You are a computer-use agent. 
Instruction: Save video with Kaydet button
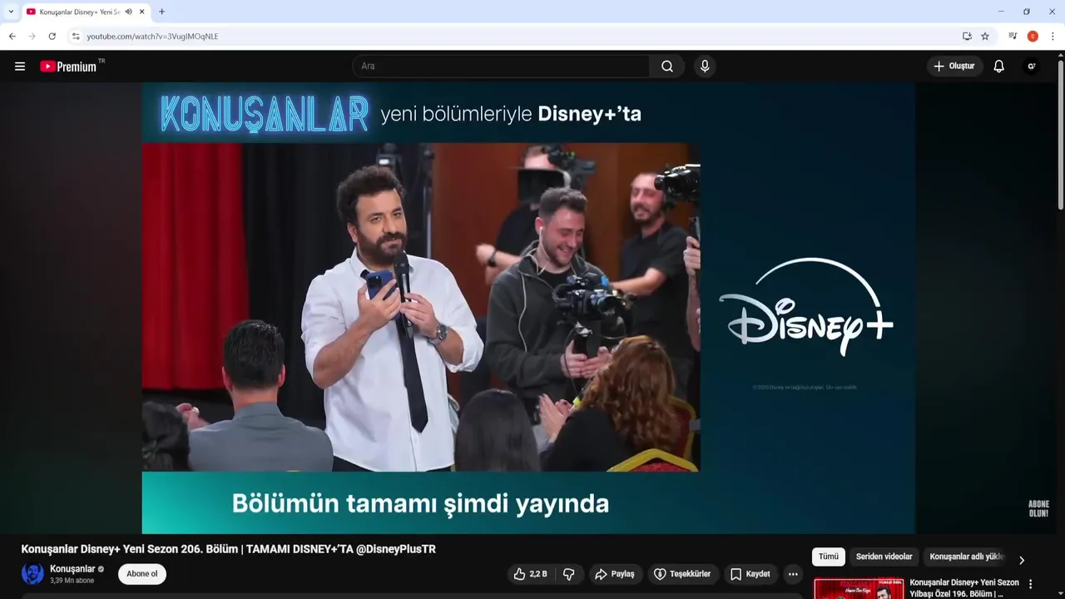tap(750, 574)
